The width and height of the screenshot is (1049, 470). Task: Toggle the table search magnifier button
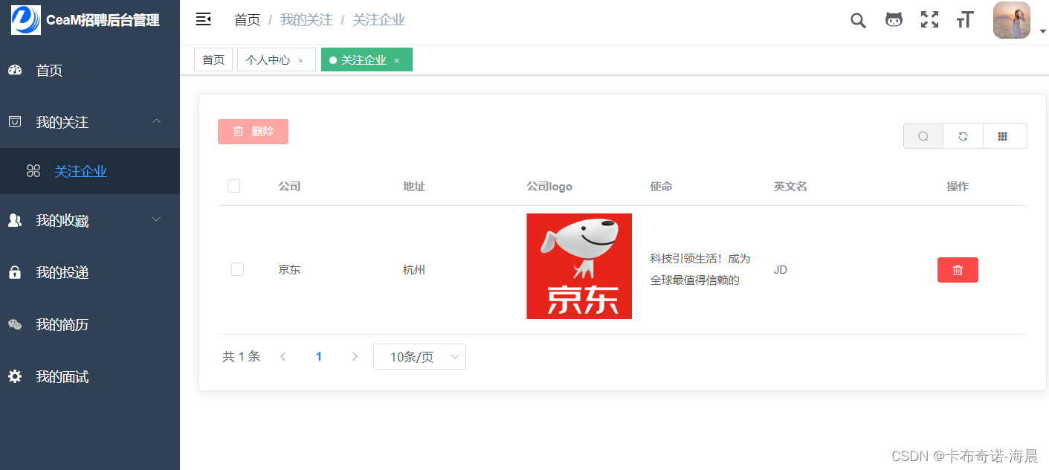923,136
